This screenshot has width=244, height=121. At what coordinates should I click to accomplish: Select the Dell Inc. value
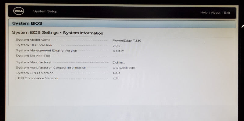coord(119,63)
